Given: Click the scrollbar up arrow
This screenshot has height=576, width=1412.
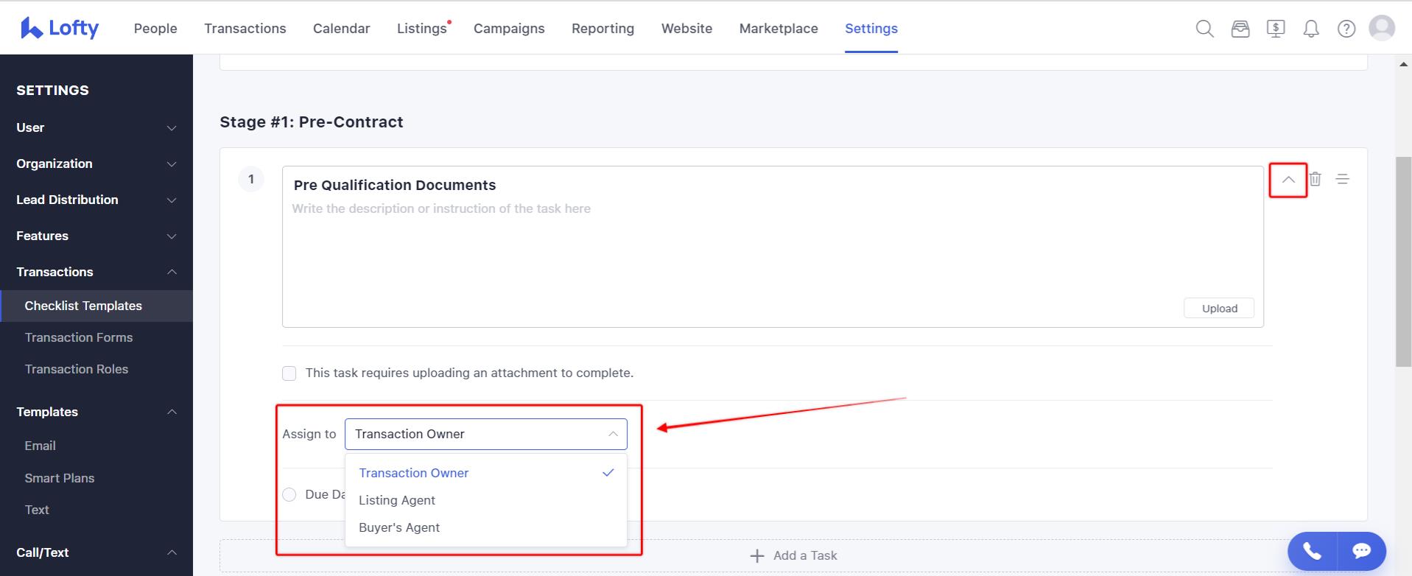Looking at the screenshot, I should click(1403, 64).
